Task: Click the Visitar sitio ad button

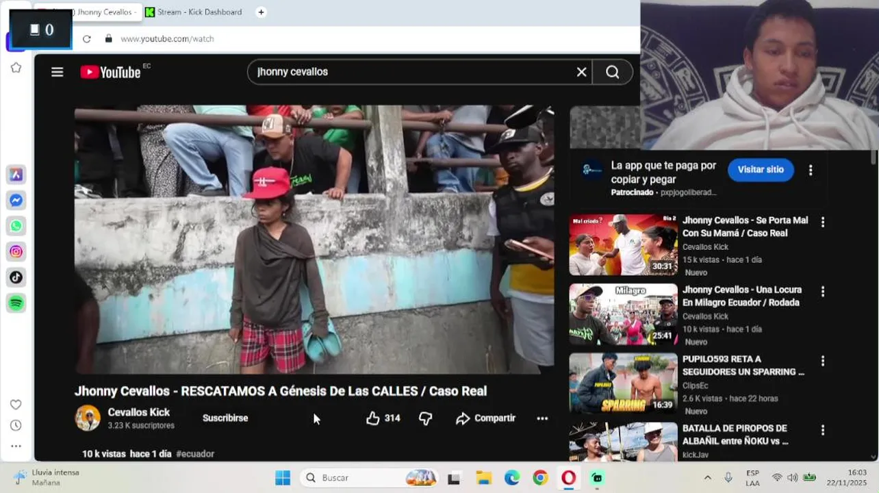Action: point(761,170)
